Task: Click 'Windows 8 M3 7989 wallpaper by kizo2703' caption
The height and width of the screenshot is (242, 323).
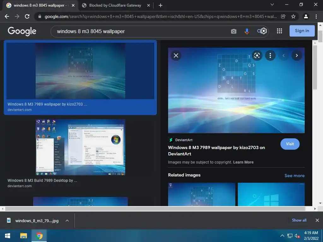Action: tap(47, 104)
